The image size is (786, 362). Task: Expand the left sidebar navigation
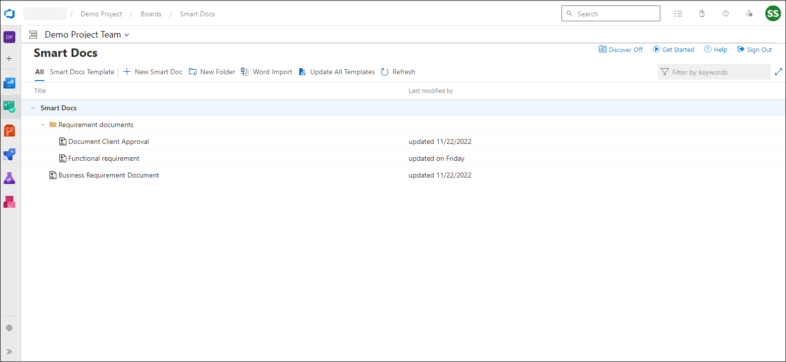9,352
